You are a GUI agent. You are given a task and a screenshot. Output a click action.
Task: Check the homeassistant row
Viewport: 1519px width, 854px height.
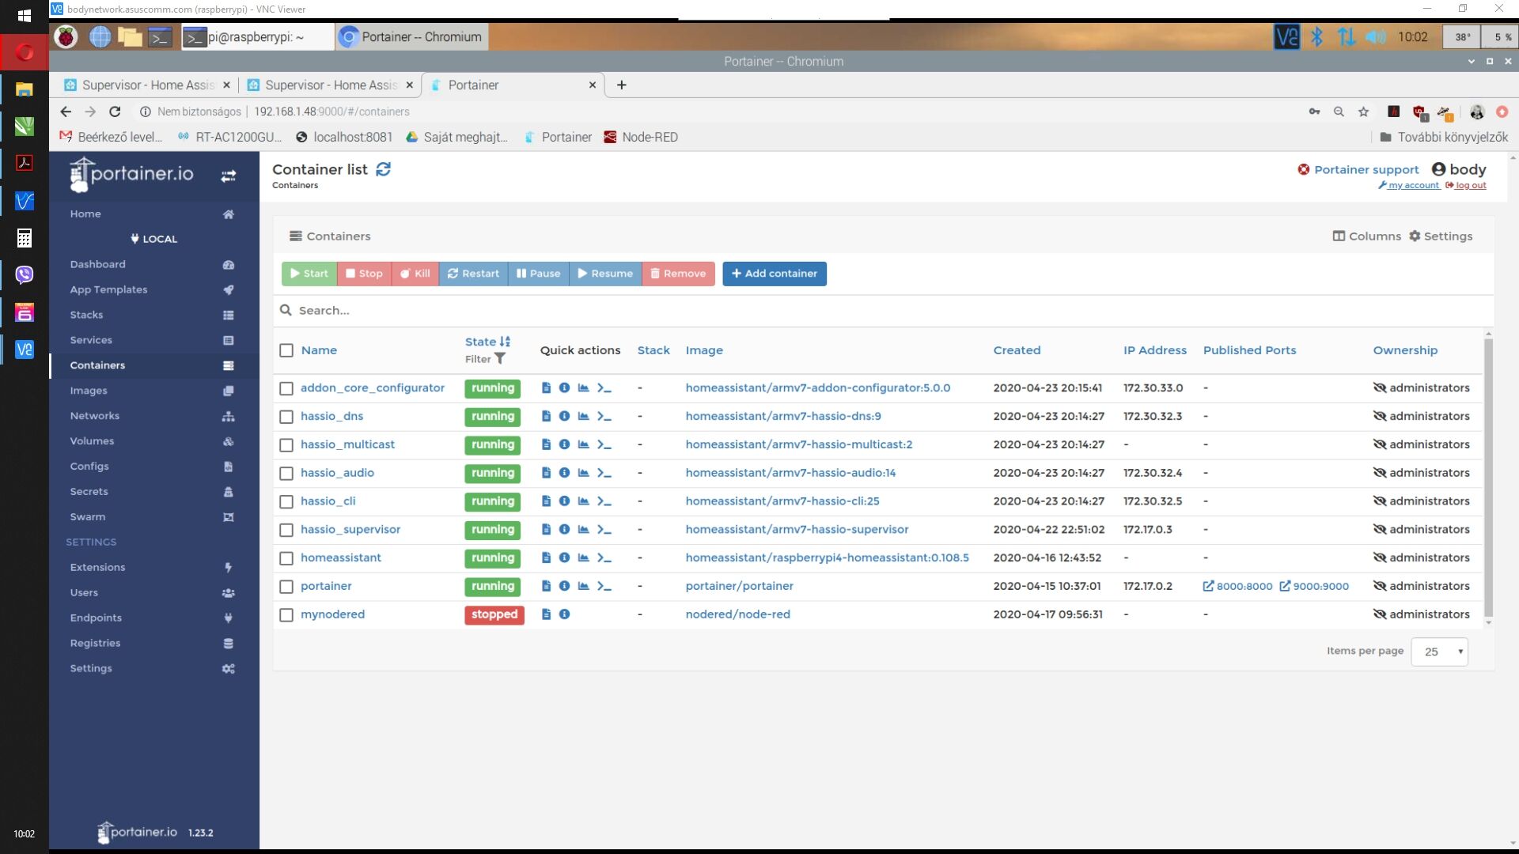pos(286,558)
